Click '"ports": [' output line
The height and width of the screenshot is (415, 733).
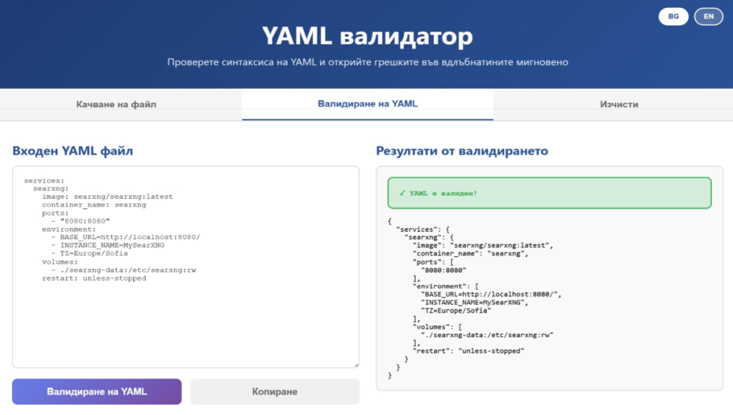[433, 262]
